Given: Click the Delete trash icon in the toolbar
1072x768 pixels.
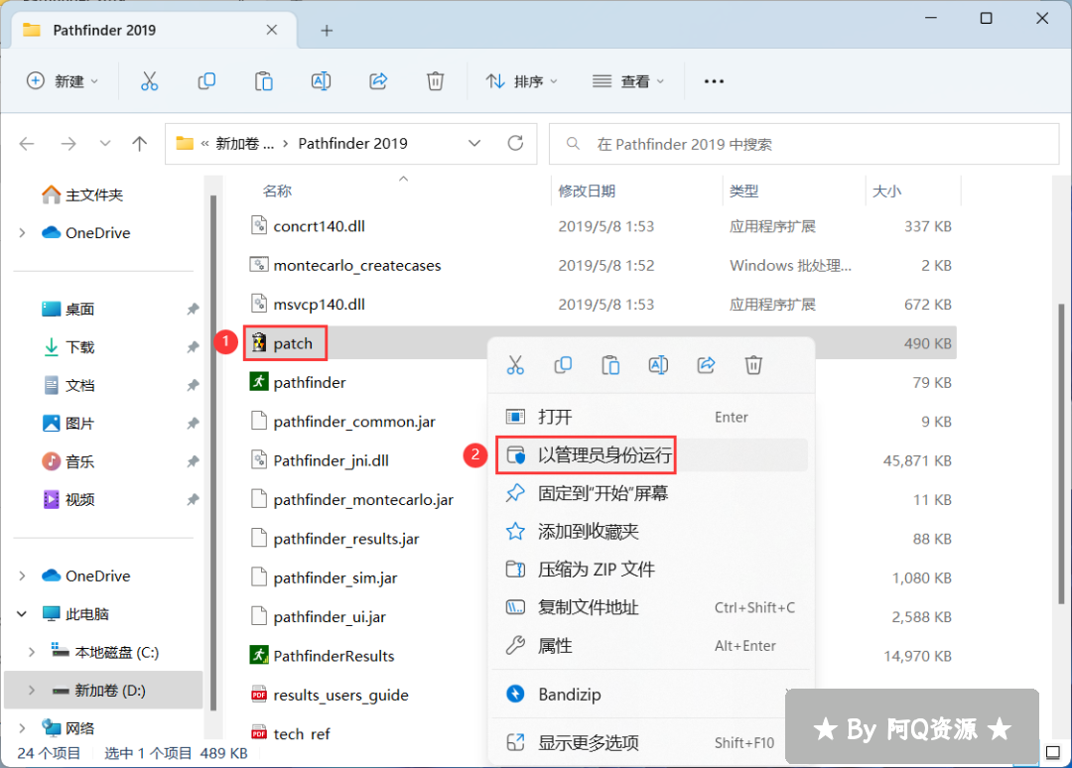Looking at the screenshot, I should [436, 81].
